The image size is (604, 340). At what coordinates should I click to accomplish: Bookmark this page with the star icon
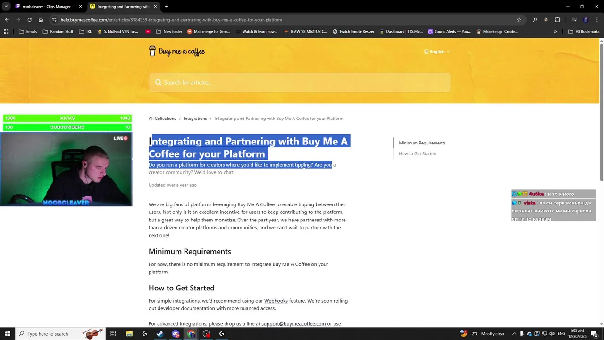point(519,20)
